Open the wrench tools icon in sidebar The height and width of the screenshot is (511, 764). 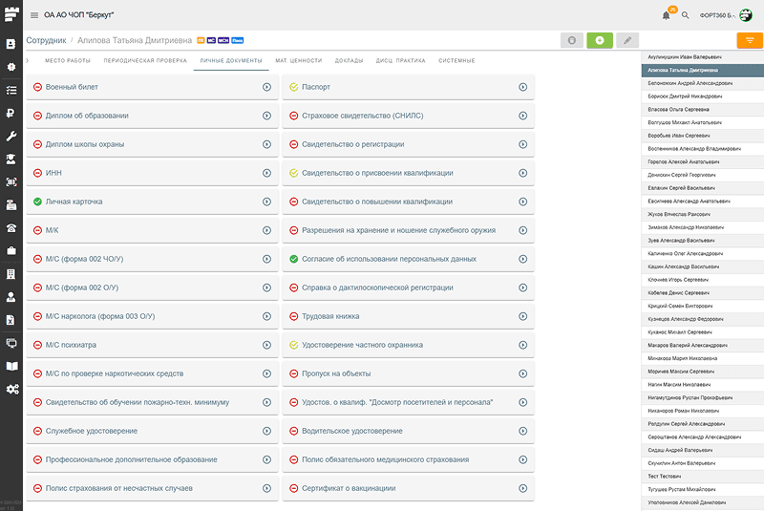(x=11, y=137)
